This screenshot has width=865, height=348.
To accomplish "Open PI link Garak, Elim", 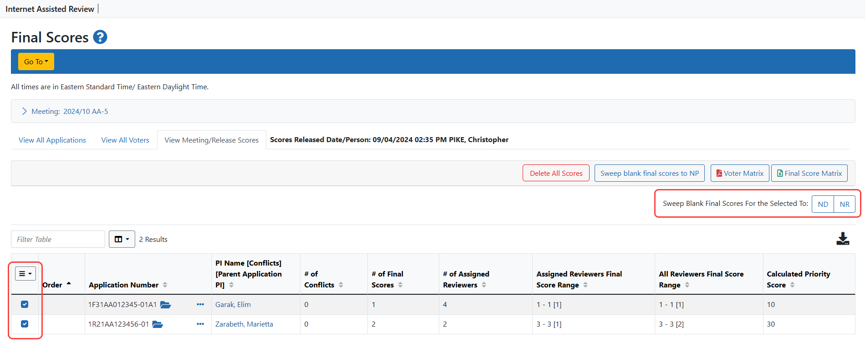I will (233, 304).
